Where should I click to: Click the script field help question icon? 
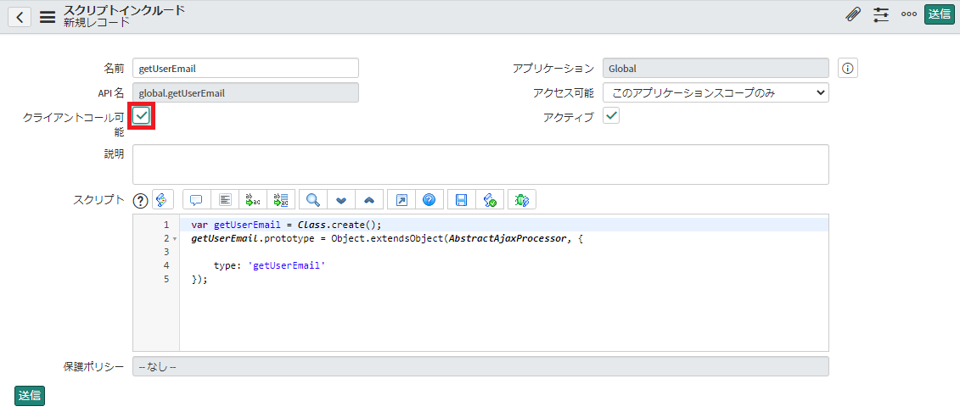point(141,200)
